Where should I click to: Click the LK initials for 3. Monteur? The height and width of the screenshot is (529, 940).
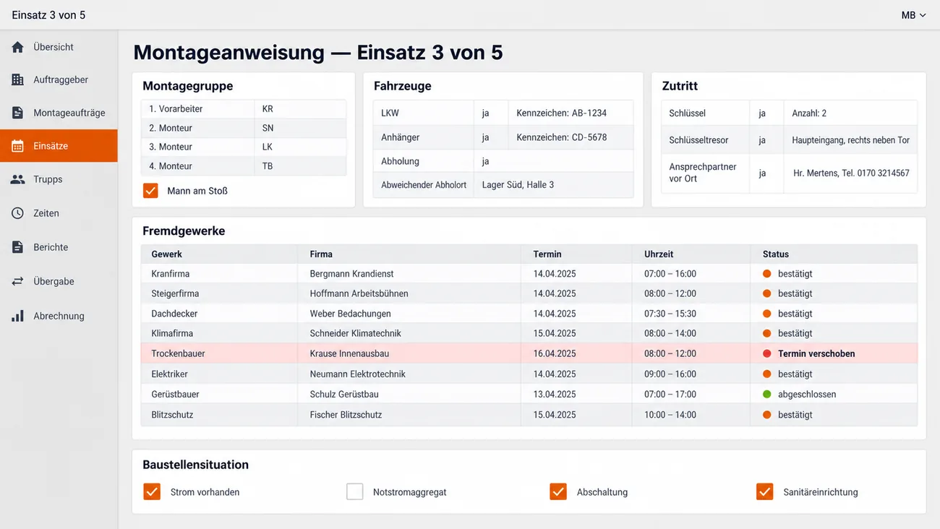pos(268,147)
